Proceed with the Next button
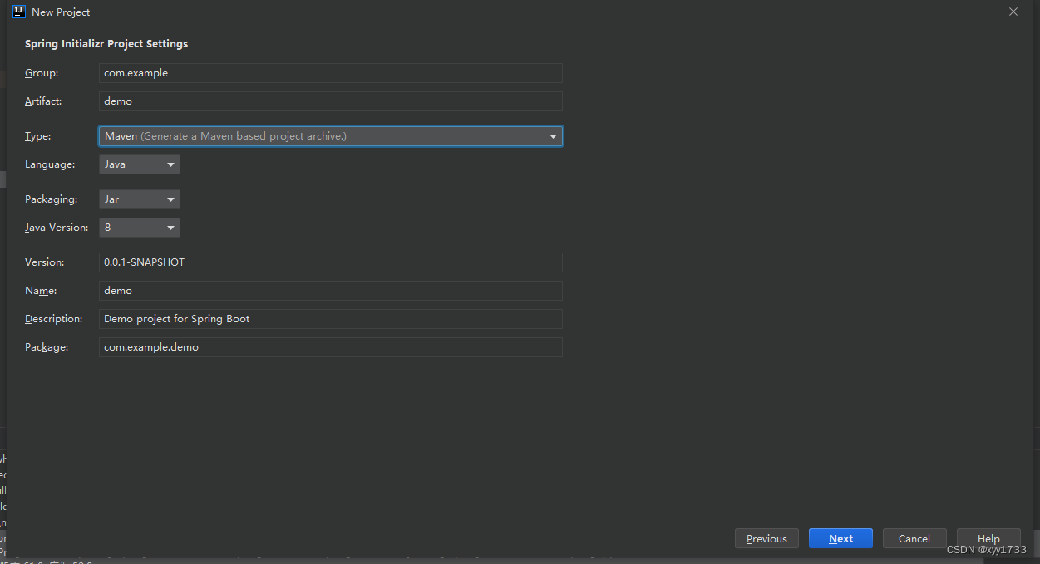This screenshot has width=1040, height=564. tap(840, 538)
